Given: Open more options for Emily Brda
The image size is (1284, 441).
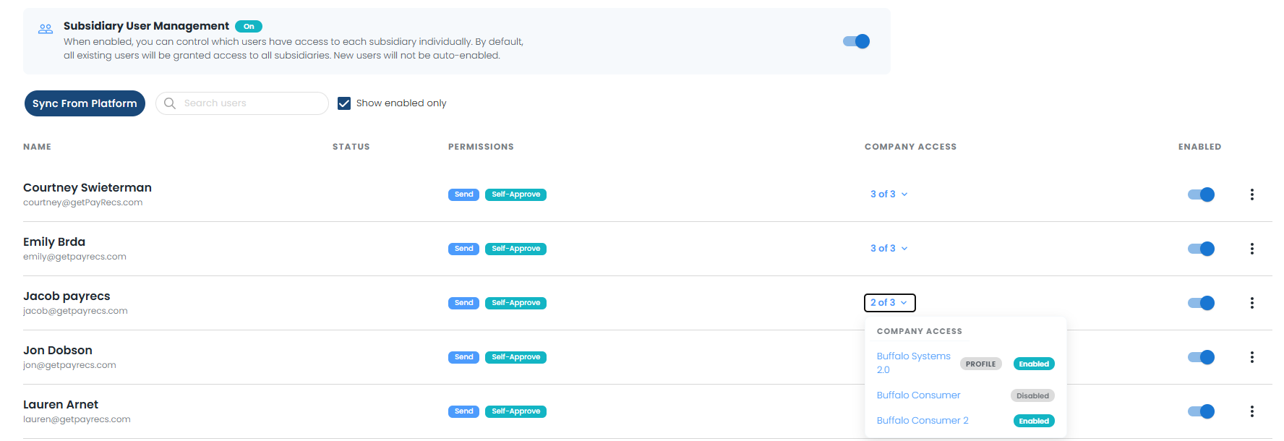Looking at the screenshot, I should 1252,249.
